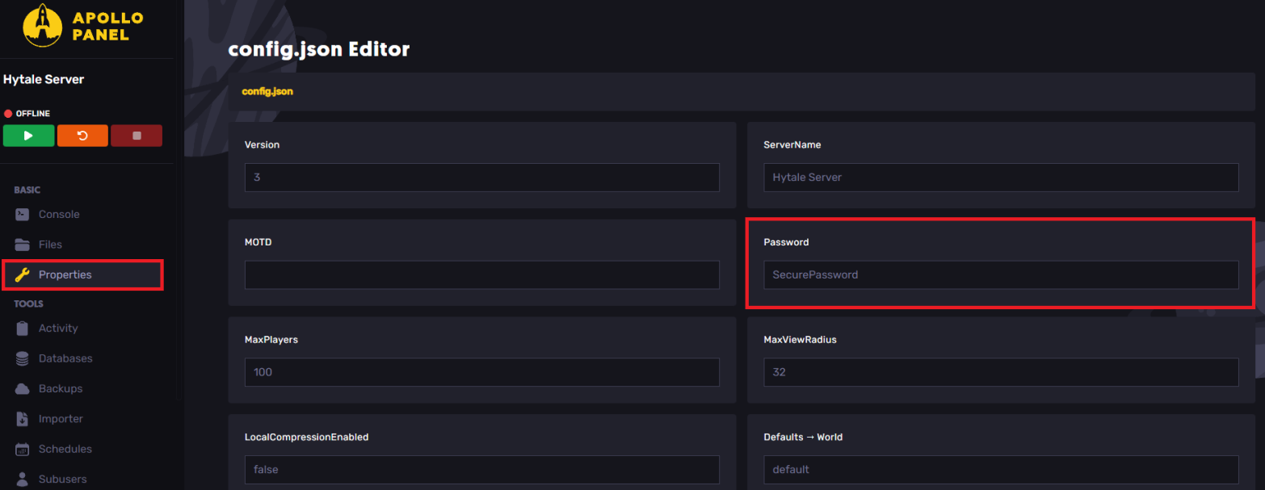Click the LocalCompressionEnabled false field
Image resolution: width=1265 pixels, height=490 pixels.
(x=481, y=470)
